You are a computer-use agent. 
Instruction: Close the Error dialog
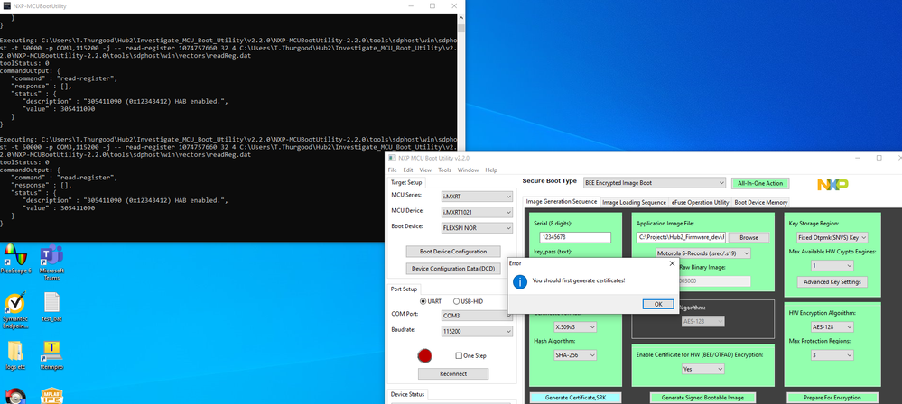tap(672, 263)
